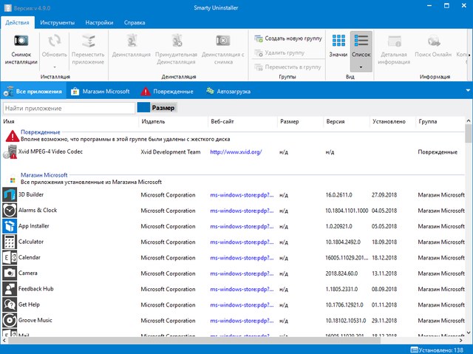Click the 3D Builder app icon
This screenshot has width=473, height=354.
click(x=10, y=195)
